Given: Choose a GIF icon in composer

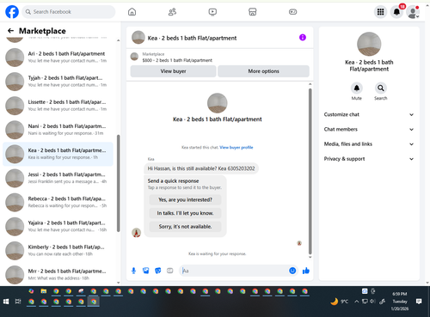Looking at the screenshot, I should coord(170,271).
